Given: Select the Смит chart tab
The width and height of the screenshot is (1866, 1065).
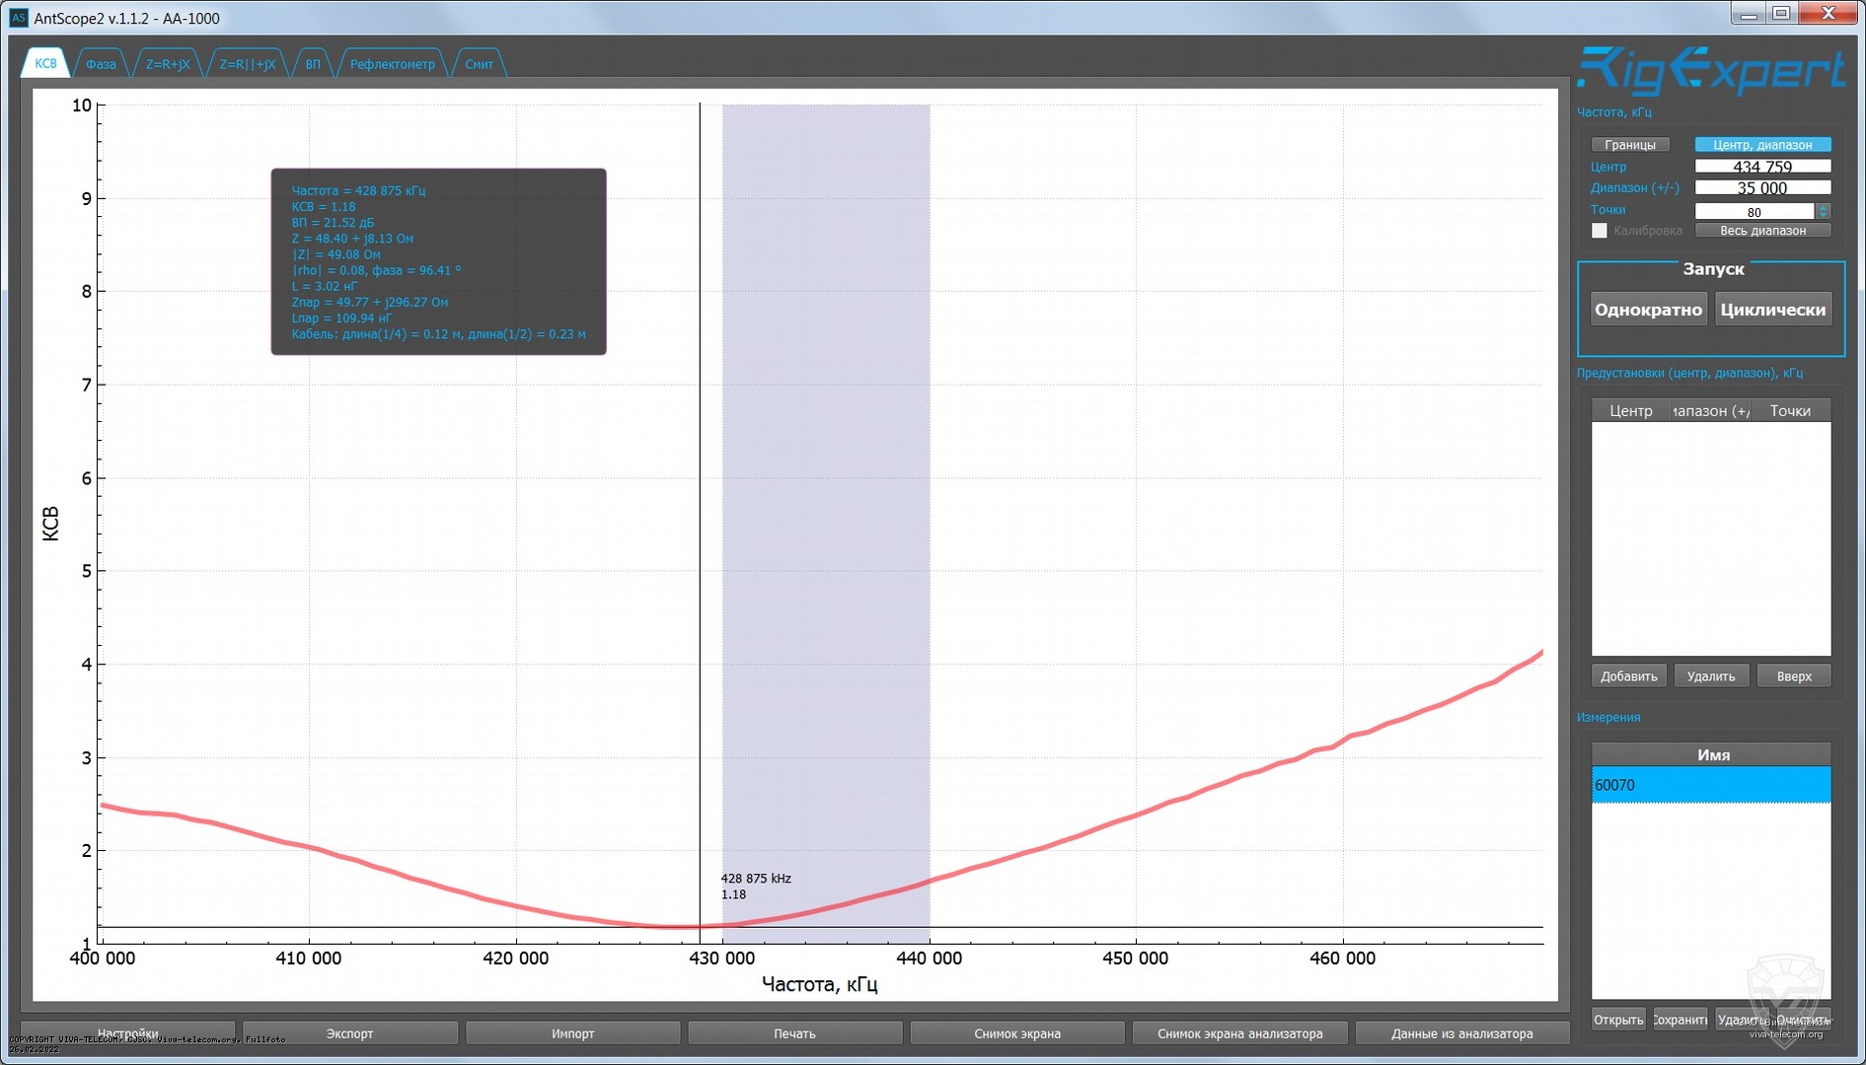Looking at the screenshot, I should click(x=479, y=64).
